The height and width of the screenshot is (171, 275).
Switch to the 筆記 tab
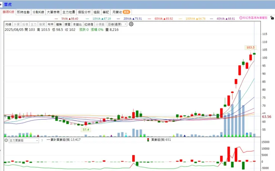106,12
